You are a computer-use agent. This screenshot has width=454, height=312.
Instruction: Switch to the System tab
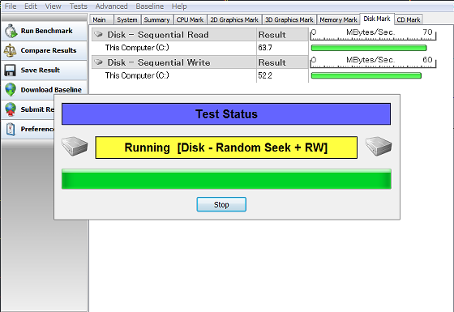pos(127,19)
